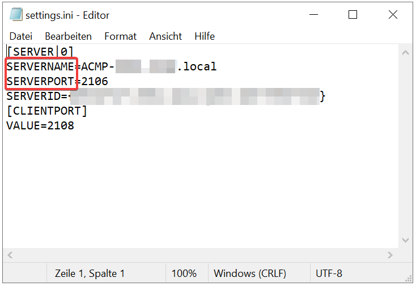The width and height of the screenshot is (416, 286).
Task: Click the 100% zoom indicator in status bar
Action: coord(184,274)
